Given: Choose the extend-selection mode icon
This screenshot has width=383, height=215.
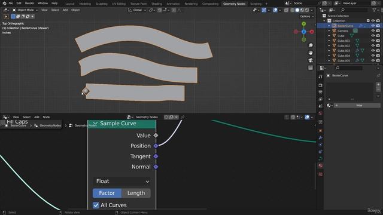Looking at the screenshot, I should pyautogui.click(x=18, y=17).
